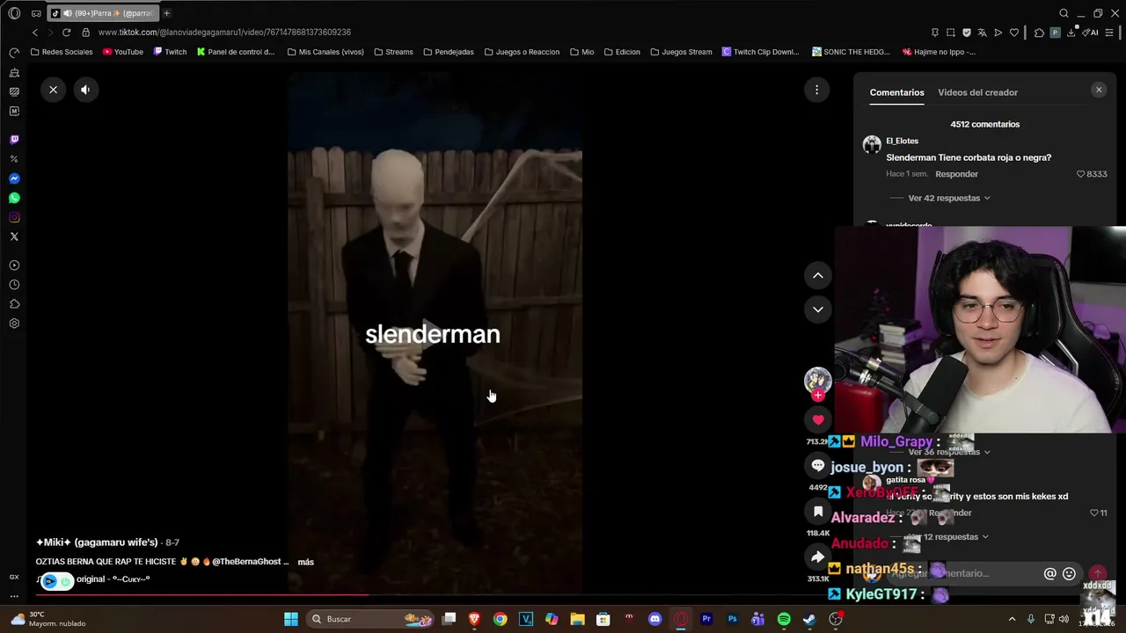Screen dimensions: 1126x633
Task: Open the sidebar settings gear
Action: [14, 324]
